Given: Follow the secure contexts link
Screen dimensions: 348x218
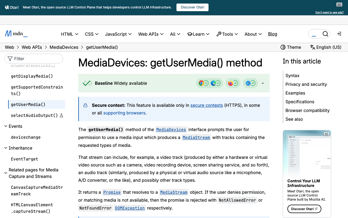Looking at the screenshot, I should pos(207,105).
